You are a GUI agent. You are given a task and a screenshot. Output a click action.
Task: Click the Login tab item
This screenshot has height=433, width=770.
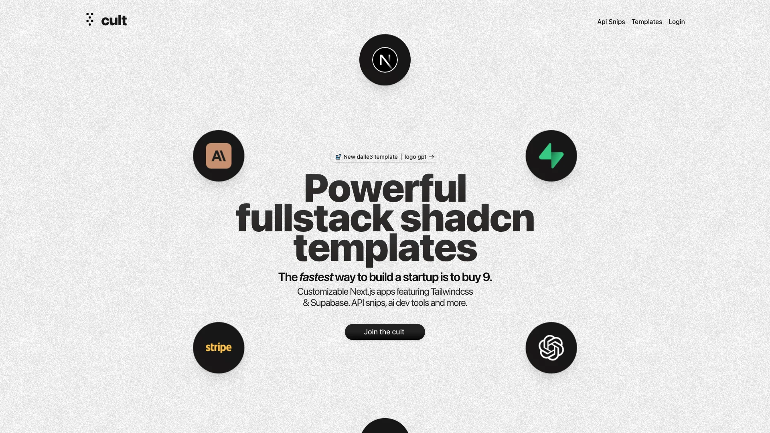click(x=677, y=22)
